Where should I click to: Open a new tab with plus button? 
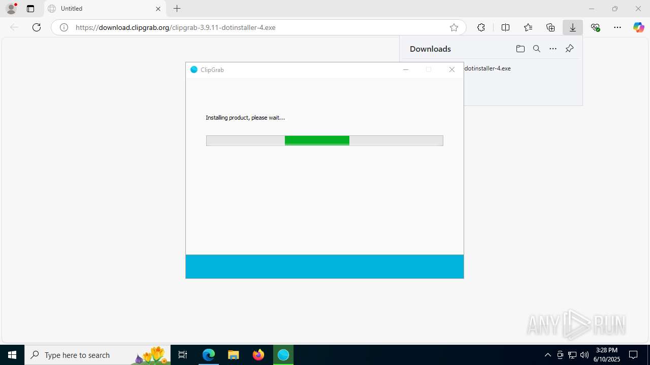(x=177, y=9)
